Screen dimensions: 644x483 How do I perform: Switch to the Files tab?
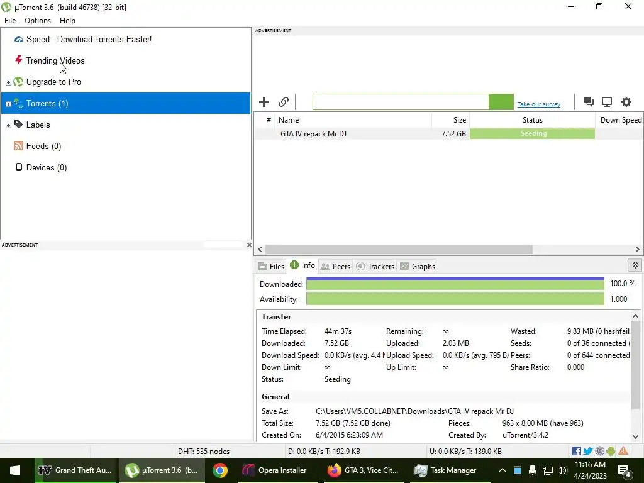[271, 267]
